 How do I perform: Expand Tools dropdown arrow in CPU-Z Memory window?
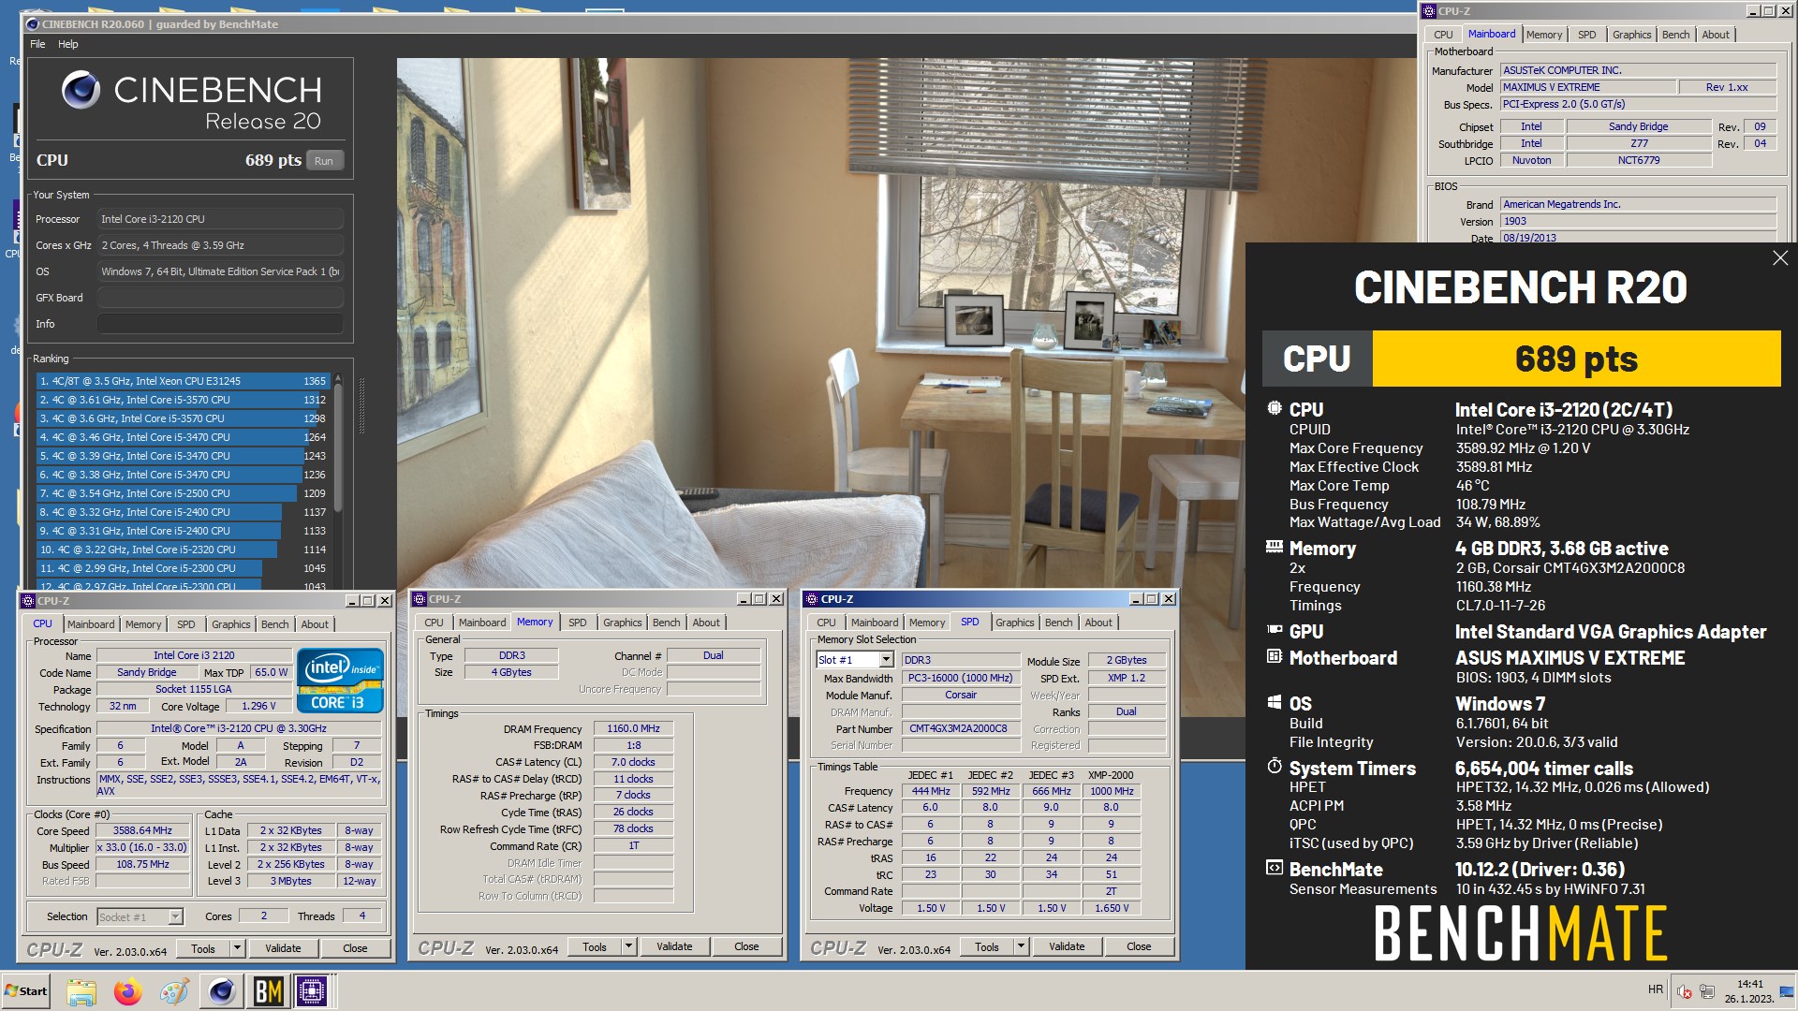coord(628,946)
